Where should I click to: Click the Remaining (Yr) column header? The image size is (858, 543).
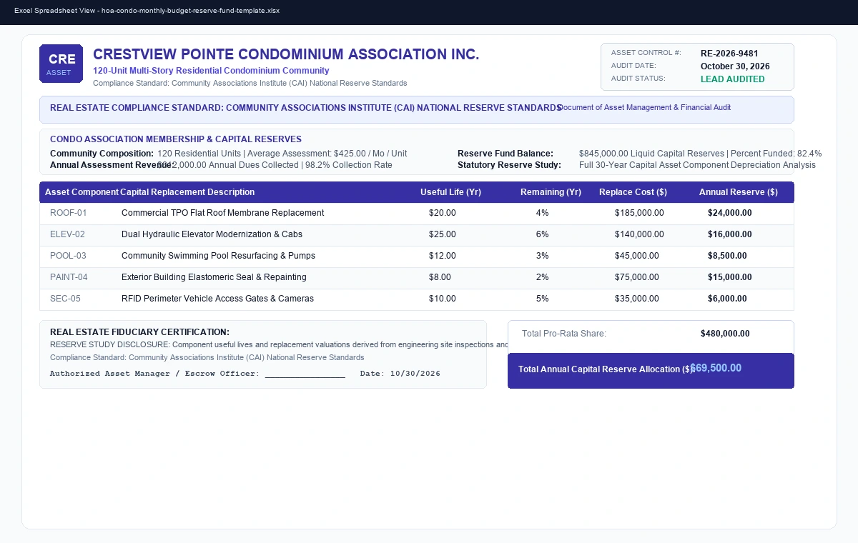click(551, 192)
